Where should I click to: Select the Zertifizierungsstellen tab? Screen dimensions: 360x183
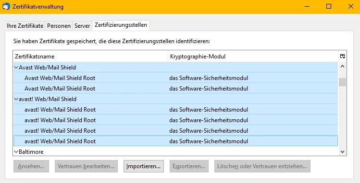click(121, 25)
